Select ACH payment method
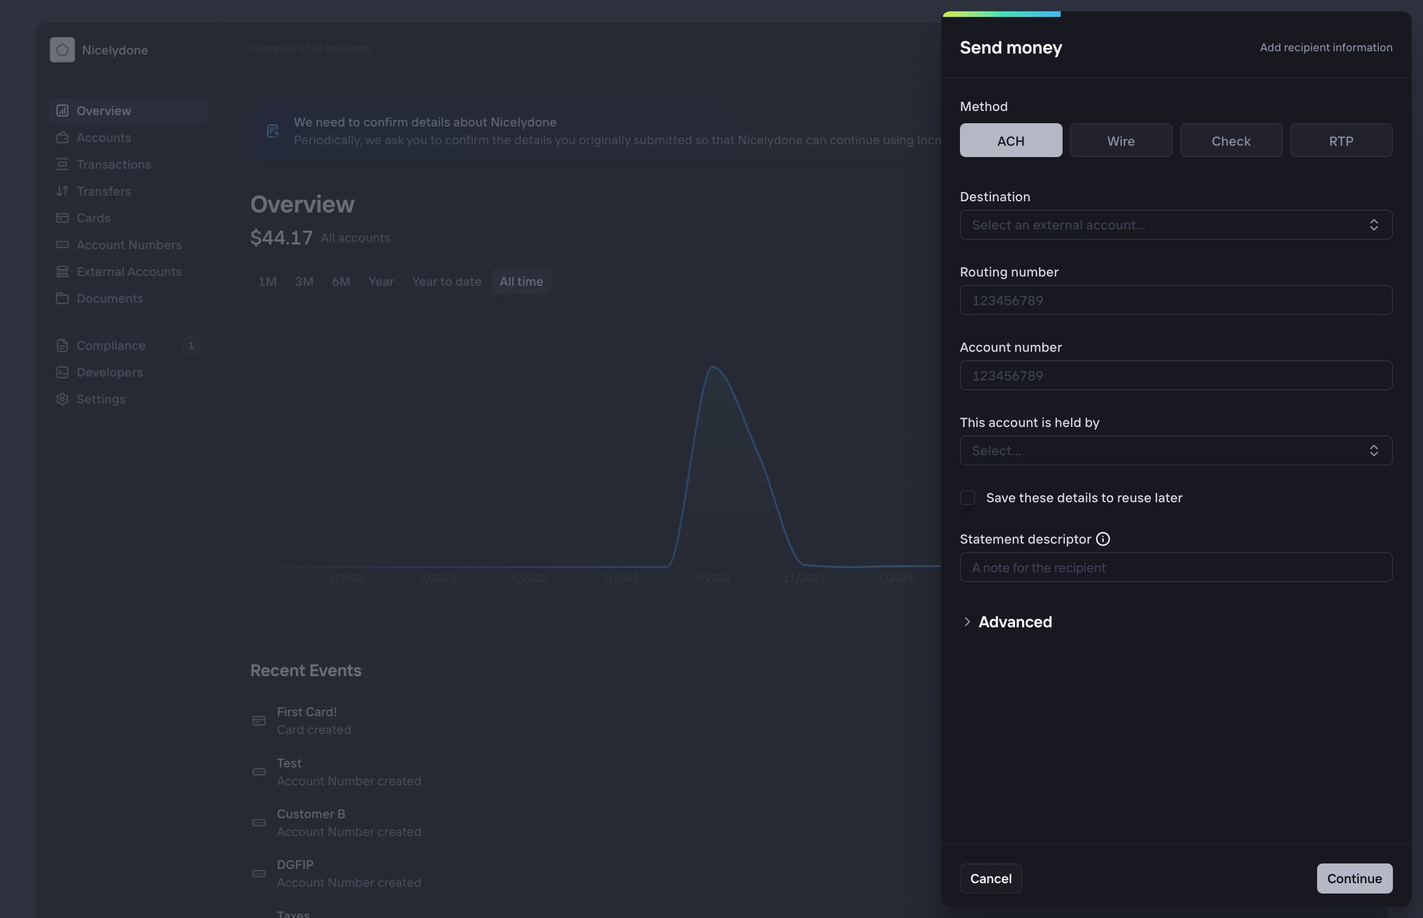The height and width of the screenshot is (918, 1423). [x=1011, y=140]
